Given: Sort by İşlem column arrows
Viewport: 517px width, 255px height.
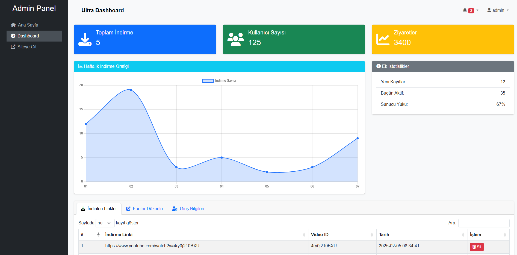Looking at the screenshot, I should point(505,235).
